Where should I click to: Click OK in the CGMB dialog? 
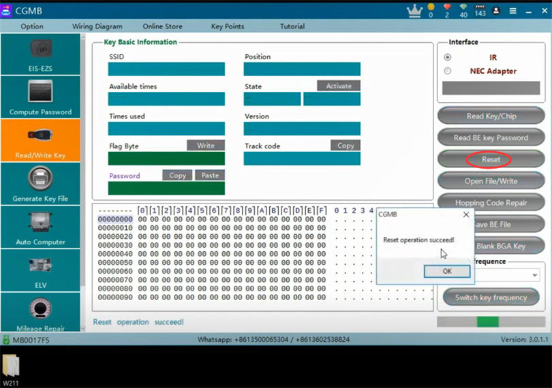tap(447, 271)
